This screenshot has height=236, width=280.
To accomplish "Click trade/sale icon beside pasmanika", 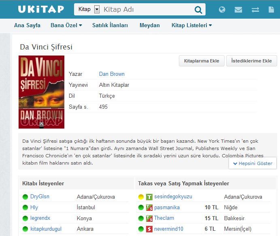I will click(149, 208).
